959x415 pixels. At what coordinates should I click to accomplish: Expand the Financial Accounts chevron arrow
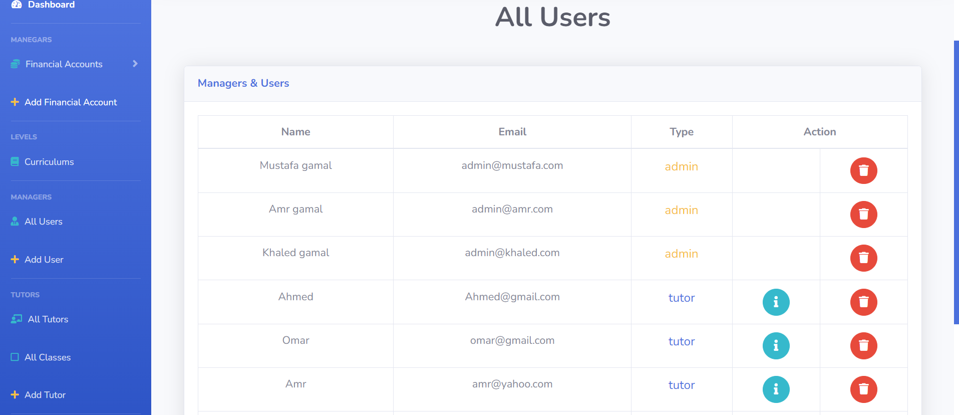click(135, 64)
